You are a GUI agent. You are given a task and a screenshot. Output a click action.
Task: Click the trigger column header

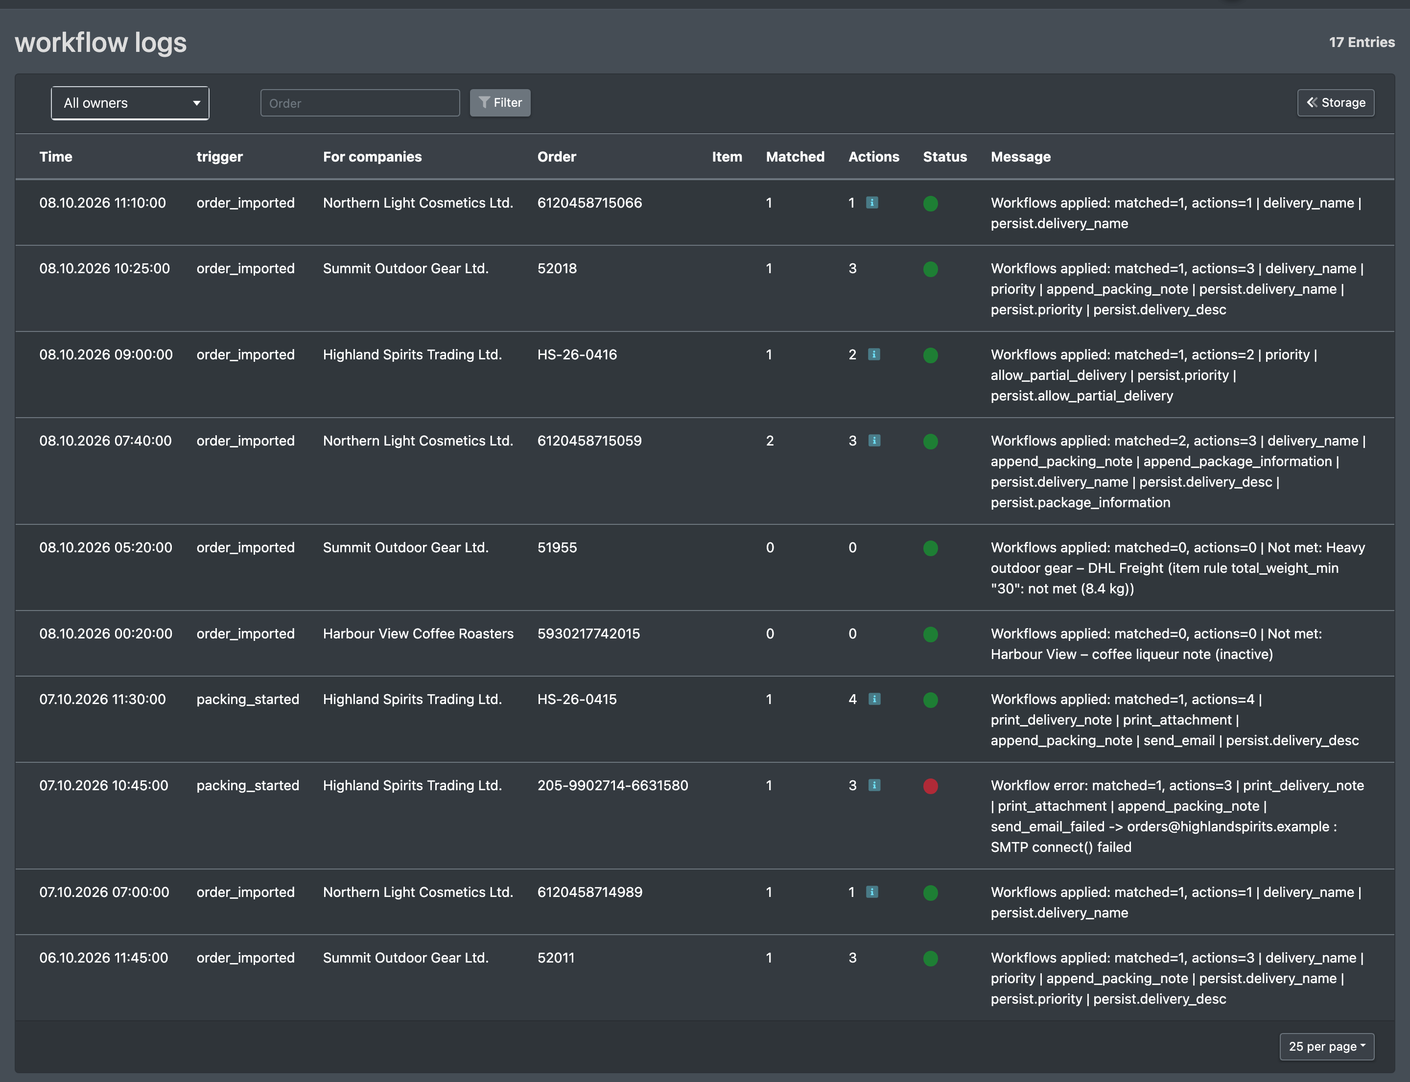(220, 157)
